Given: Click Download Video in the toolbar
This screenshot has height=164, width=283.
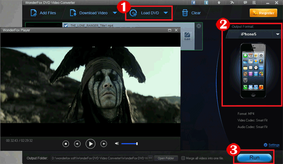Looking at the screenshot, I should tap(89, 13).
